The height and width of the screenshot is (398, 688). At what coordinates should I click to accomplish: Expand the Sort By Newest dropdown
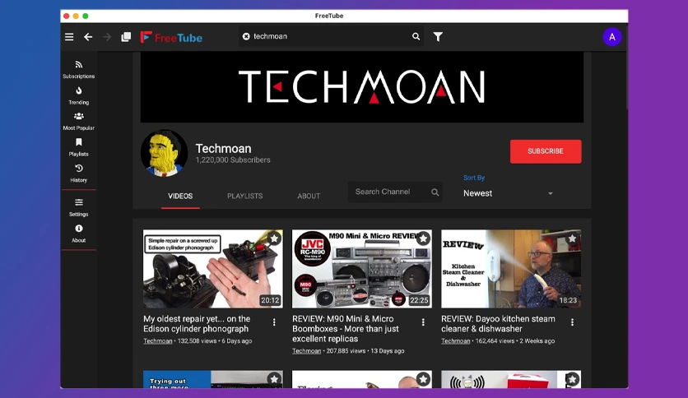(508, 193)
